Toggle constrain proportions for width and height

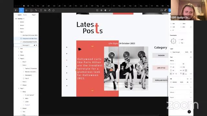click(x=191, y=27)
